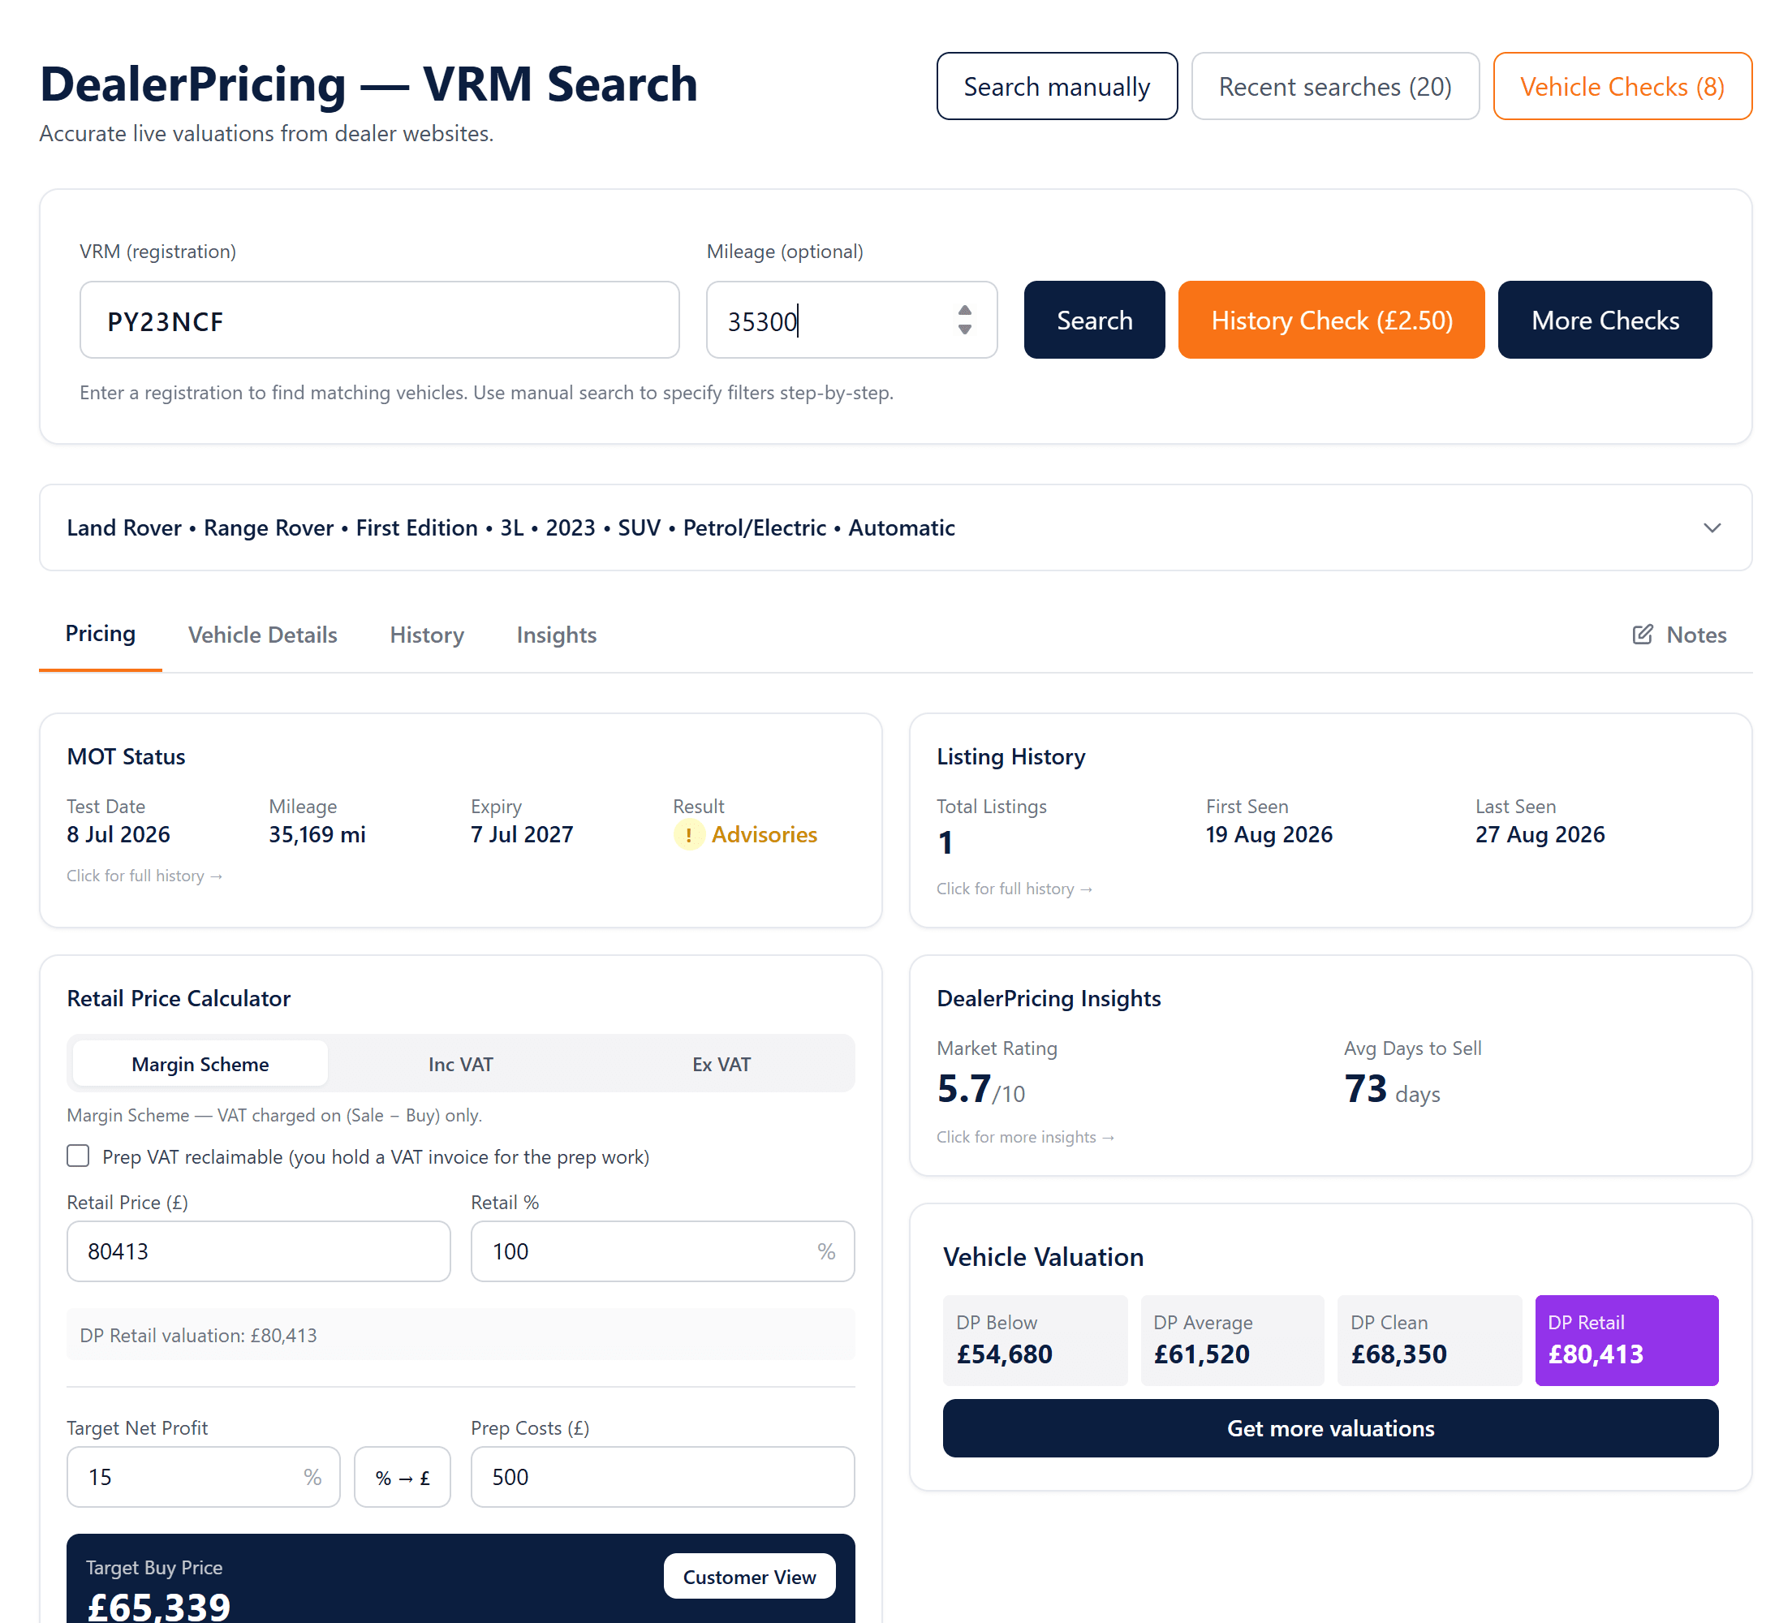This screenshot has height=1623, width=1792.
Task: Click the Test Date 8 Jul 2026
Action: pos(118,834)
